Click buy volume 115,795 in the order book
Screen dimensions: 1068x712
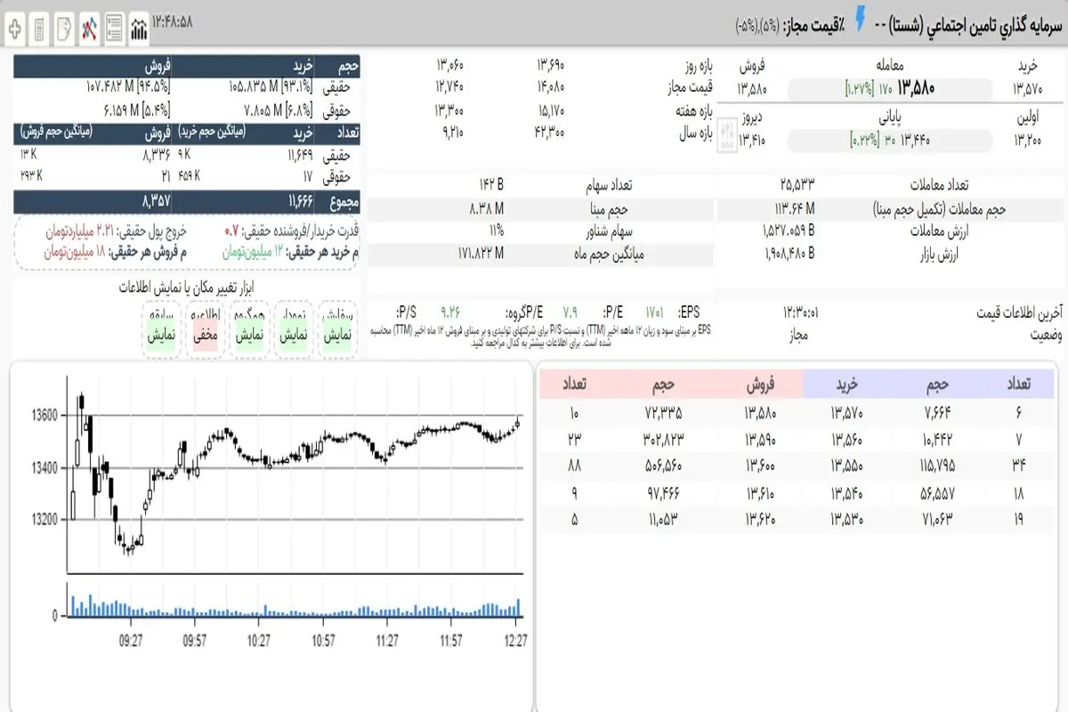[x=937, y=465]
